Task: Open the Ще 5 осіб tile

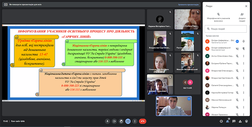Action: 187,84
